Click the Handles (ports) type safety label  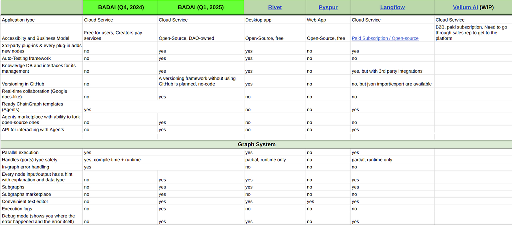(x=29, y=160)
